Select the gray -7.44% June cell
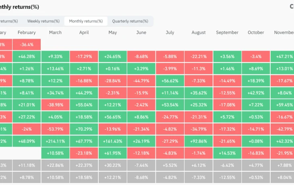Viewport: 294px width, 185px height. (x=141, y=165)
